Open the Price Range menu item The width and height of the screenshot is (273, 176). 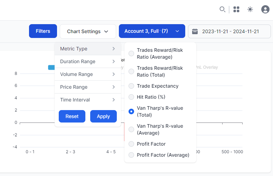(x=88, y=87)
